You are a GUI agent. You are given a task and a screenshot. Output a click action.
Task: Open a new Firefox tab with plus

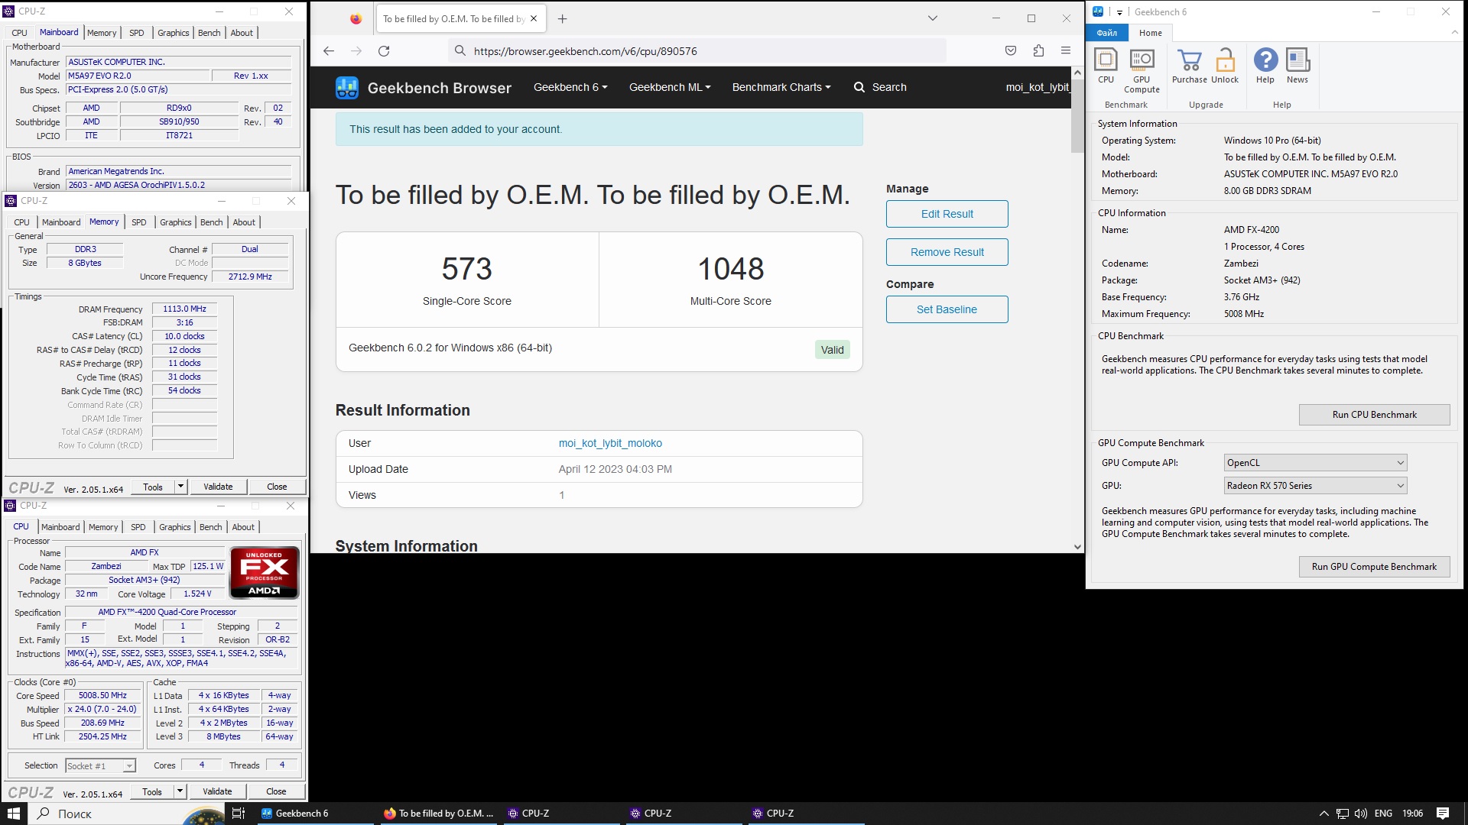tap(563, 19)
